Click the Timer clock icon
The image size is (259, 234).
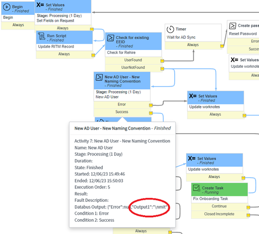(170, 29)
